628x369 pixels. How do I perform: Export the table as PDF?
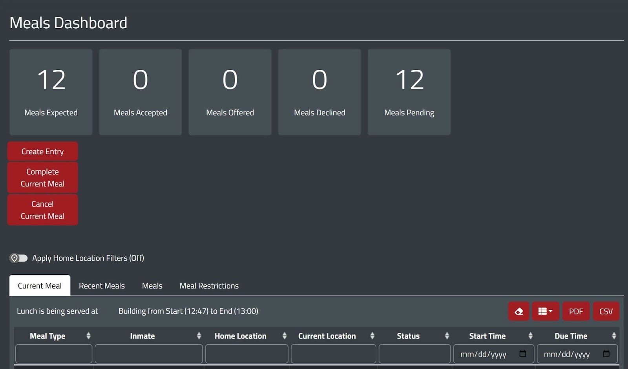click(x=576, y=311)
